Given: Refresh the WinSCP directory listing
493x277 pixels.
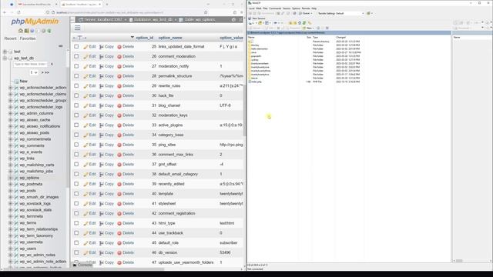Looking at the screenshot, I should (304, 23).
